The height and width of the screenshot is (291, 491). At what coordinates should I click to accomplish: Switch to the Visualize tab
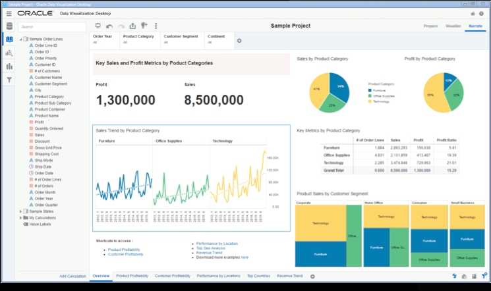pyautogui.click(x=453, y=26)
